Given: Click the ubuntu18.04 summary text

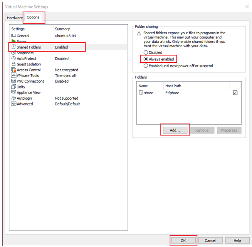Looking at the screenshot, I should tap(66, 36).
